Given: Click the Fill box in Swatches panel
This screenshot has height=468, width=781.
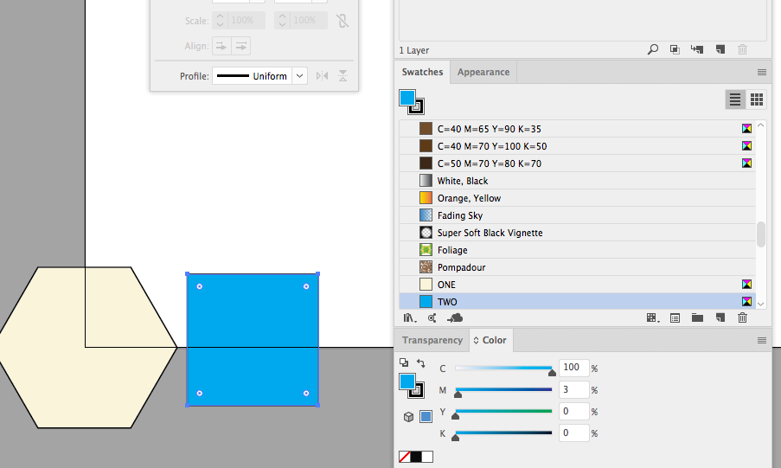Looking at the screenshot, I should point(407,98).
